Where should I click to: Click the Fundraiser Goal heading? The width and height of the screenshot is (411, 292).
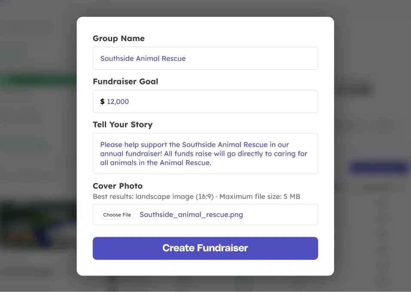(125, 81)
